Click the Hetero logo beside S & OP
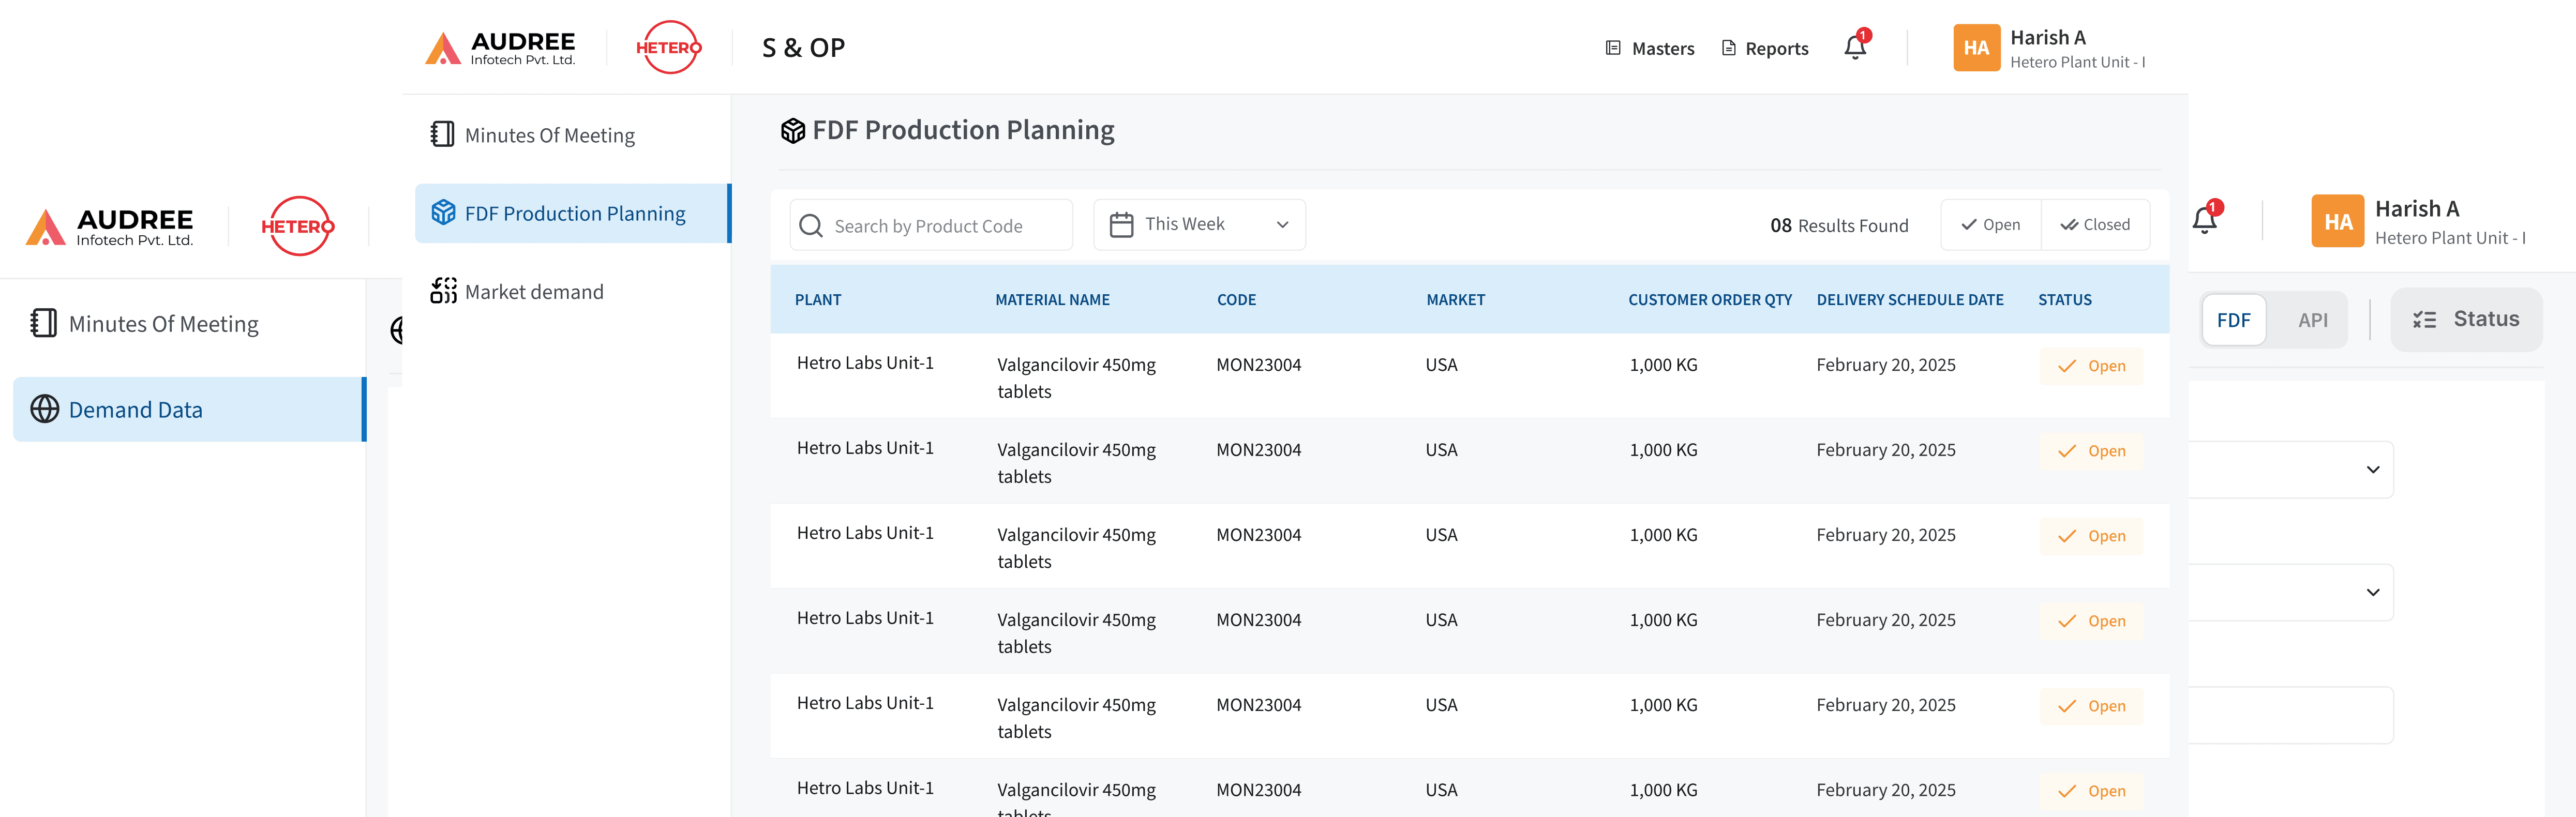Image resolution: width=2576 pixels, height=817 pixels. 668,47
